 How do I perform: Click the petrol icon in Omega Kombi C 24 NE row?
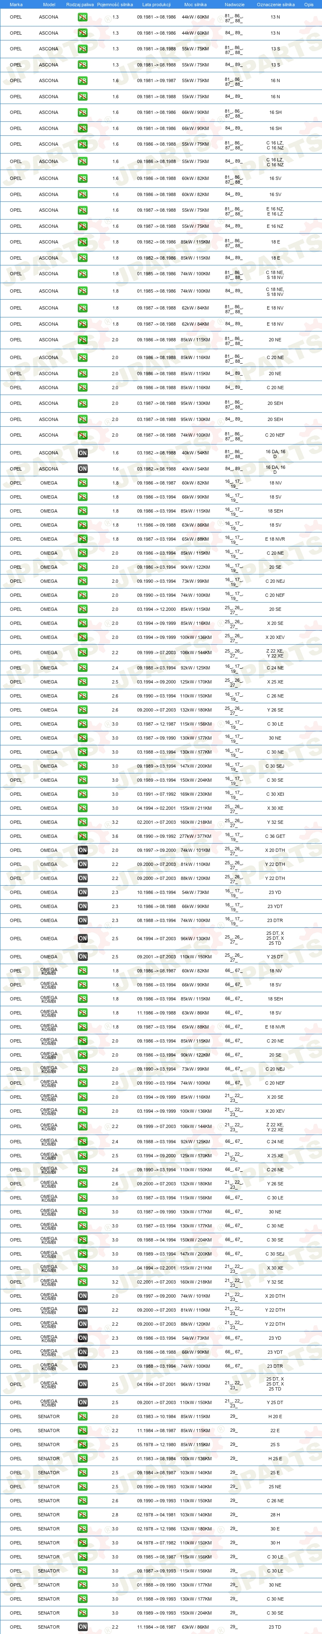83,1142
